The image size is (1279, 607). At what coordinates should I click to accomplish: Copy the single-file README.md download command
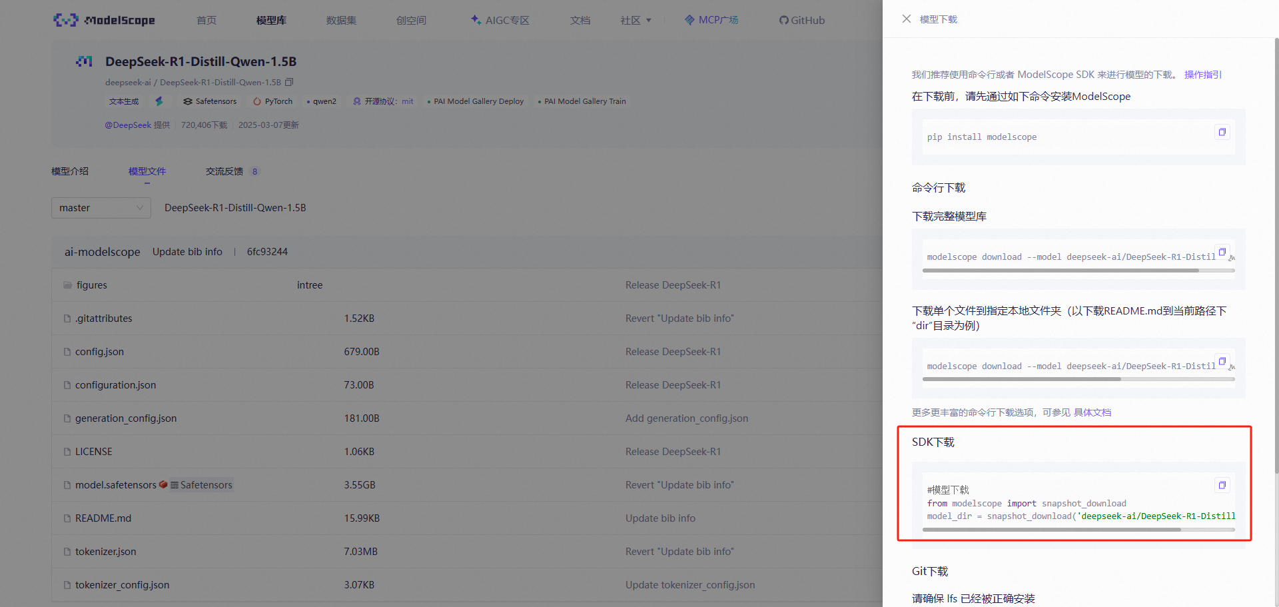tap(1222, 361)
